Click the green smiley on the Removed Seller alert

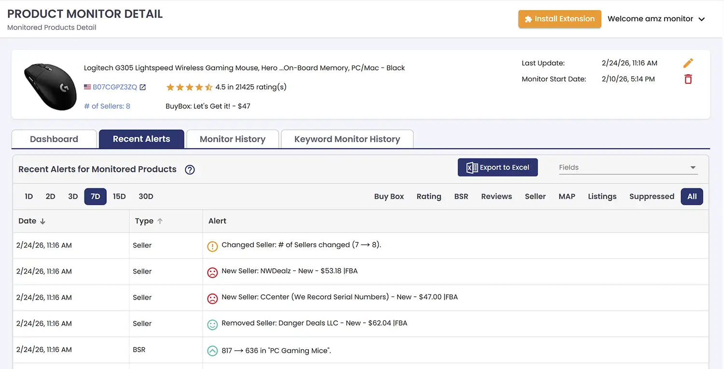(212, 325)
